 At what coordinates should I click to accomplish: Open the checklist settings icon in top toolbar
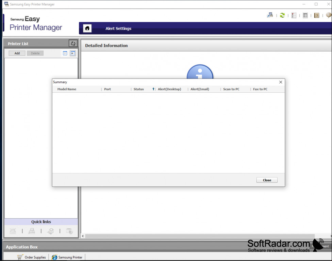point(294,15)
